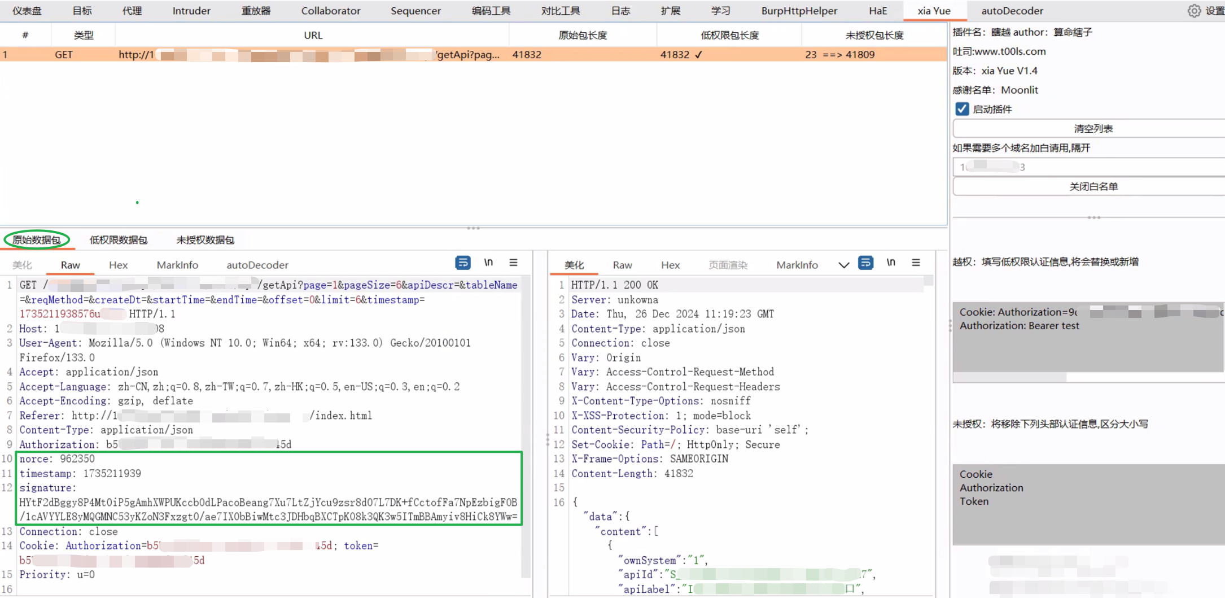This screenshot has height=598, width=1225.
Task: Click the low-privilege text area horizontal scrollbar
Action: [1010, 377]
